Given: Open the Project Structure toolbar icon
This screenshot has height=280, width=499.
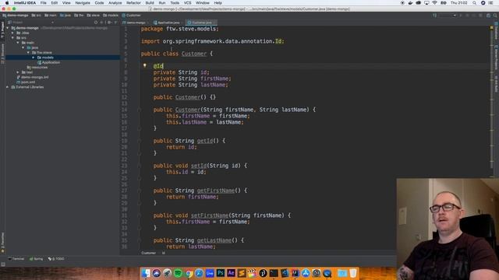Looking at the screenshot, I should 489,16.
